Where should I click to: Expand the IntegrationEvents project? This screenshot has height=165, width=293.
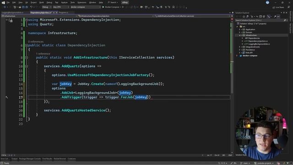coord(240,47)
